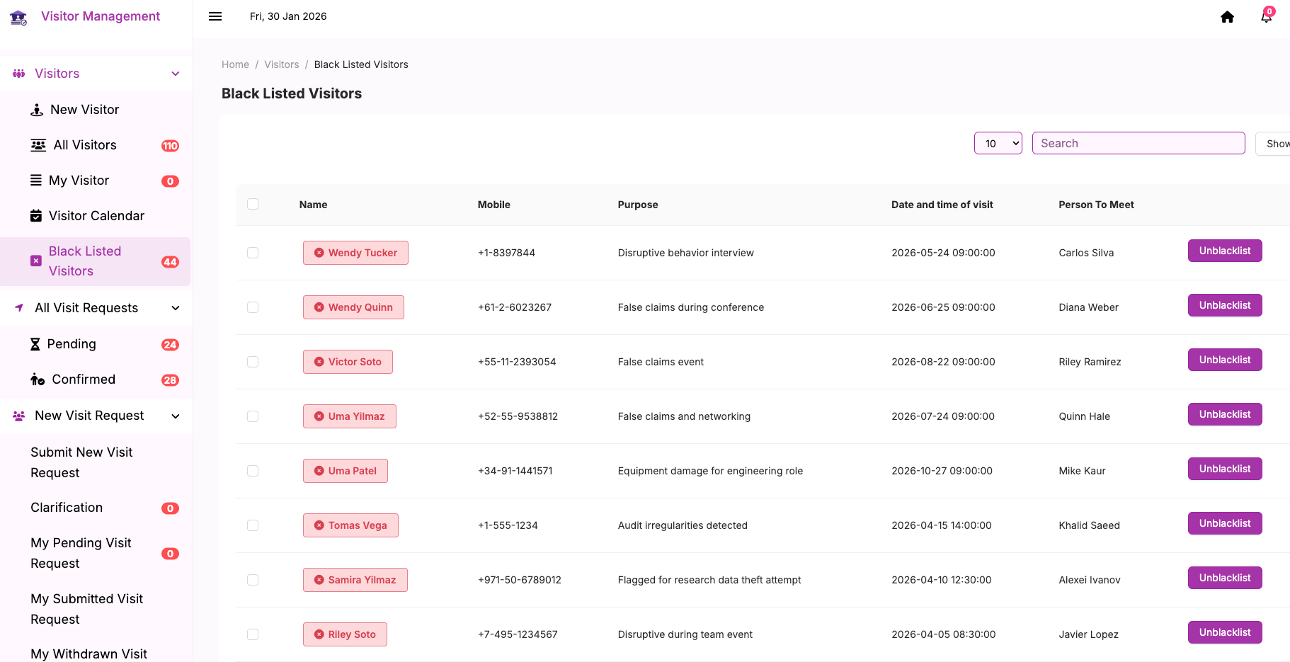Viewport: 1290px width, 662px height.
Task: Click the Visitor Management logo icon
Action: coord(18,17)
